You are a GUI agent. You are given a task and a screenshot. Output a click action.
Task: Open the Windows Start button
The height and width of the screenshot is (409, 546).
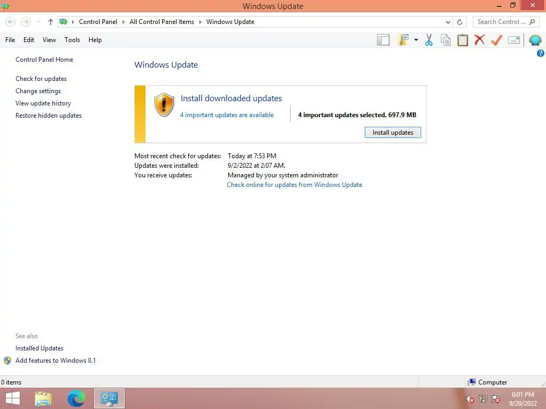coord(13,398)
